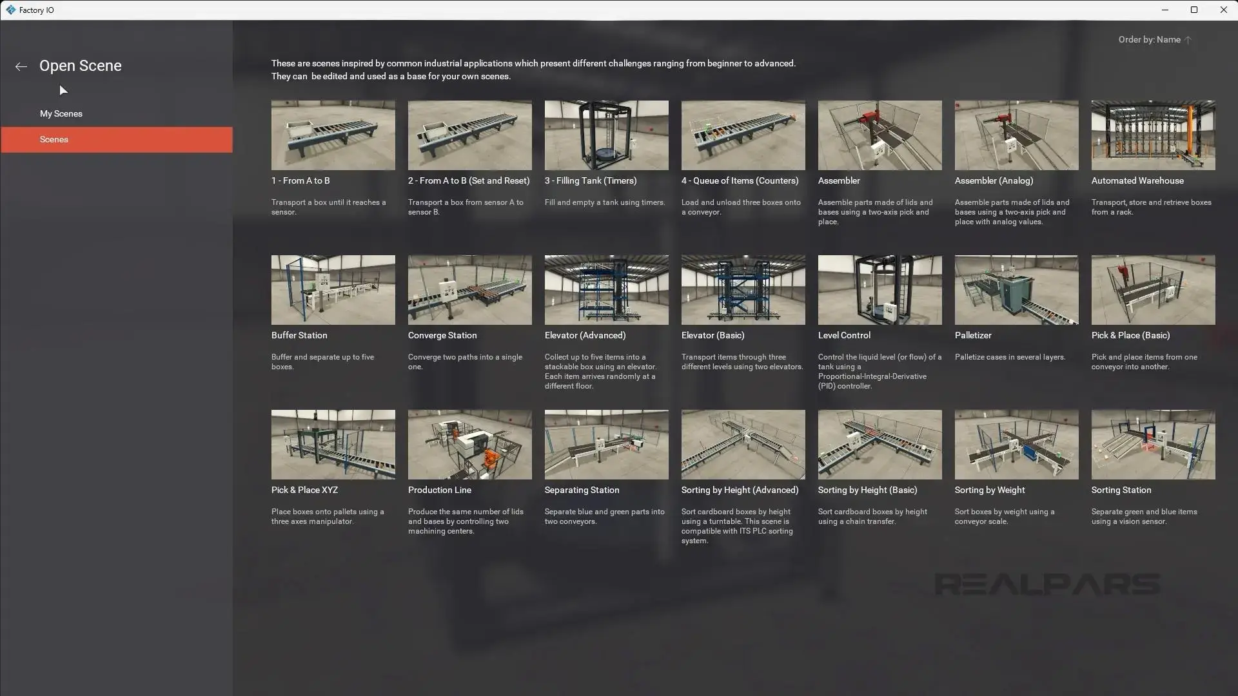This screenshot has width=1238, height=696.
Task: Click the Sorting Station title label
Action: (1121, 490)
